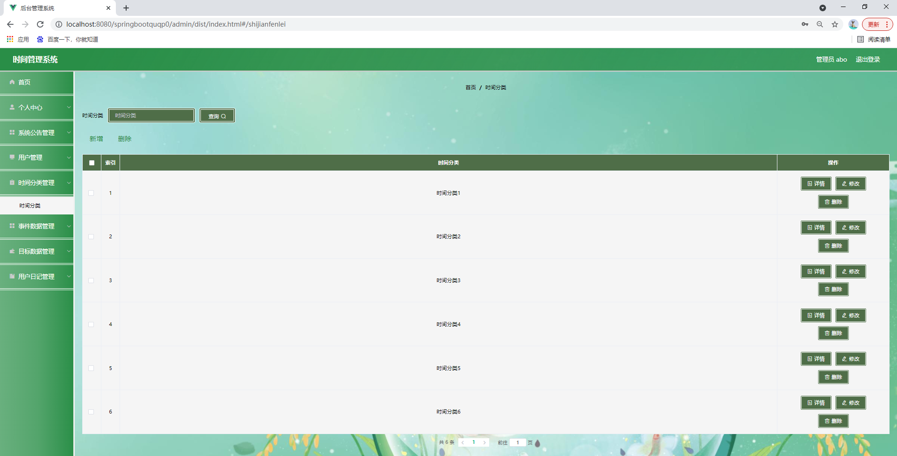Open 用户日记管理 via its sidebar icon
This screenshot has width=897, height=456.
click(x=11, y=276)
